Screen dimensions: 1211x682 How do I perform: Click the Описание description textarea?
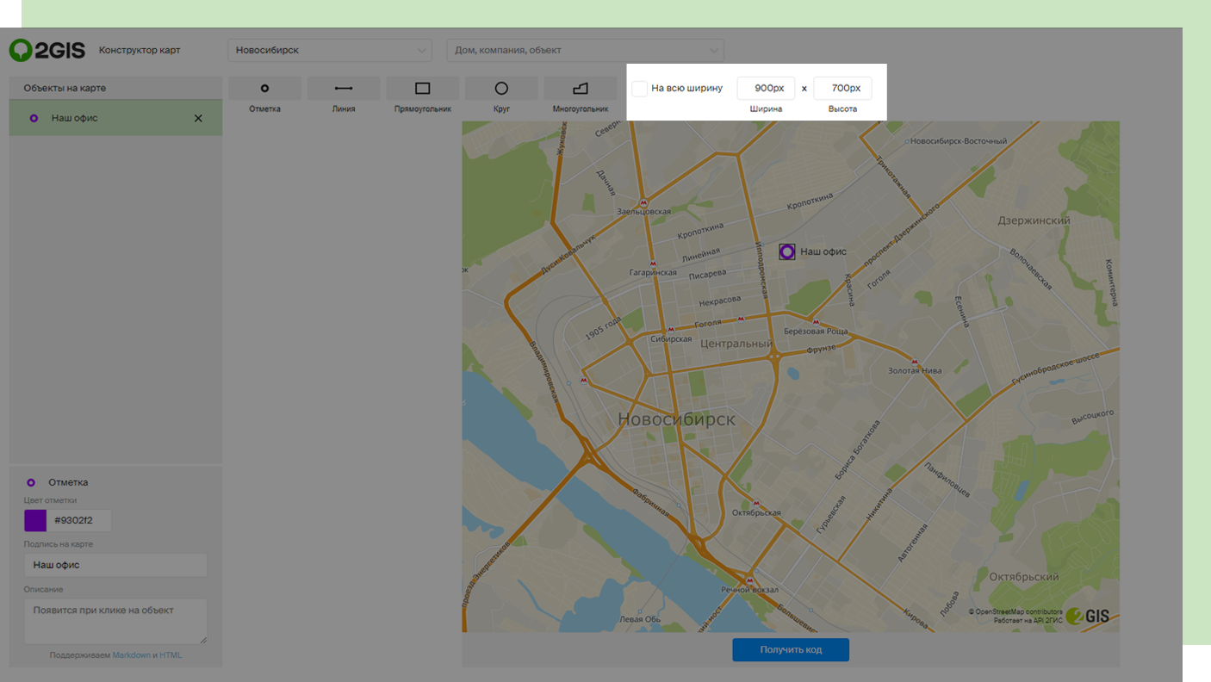point(115,621)
